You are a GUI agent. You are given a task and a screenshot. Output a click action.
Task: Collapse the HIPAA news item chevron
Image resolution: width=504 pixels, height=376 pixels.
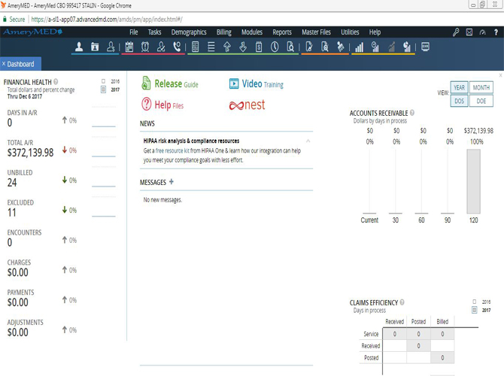[x=308, y=141]
